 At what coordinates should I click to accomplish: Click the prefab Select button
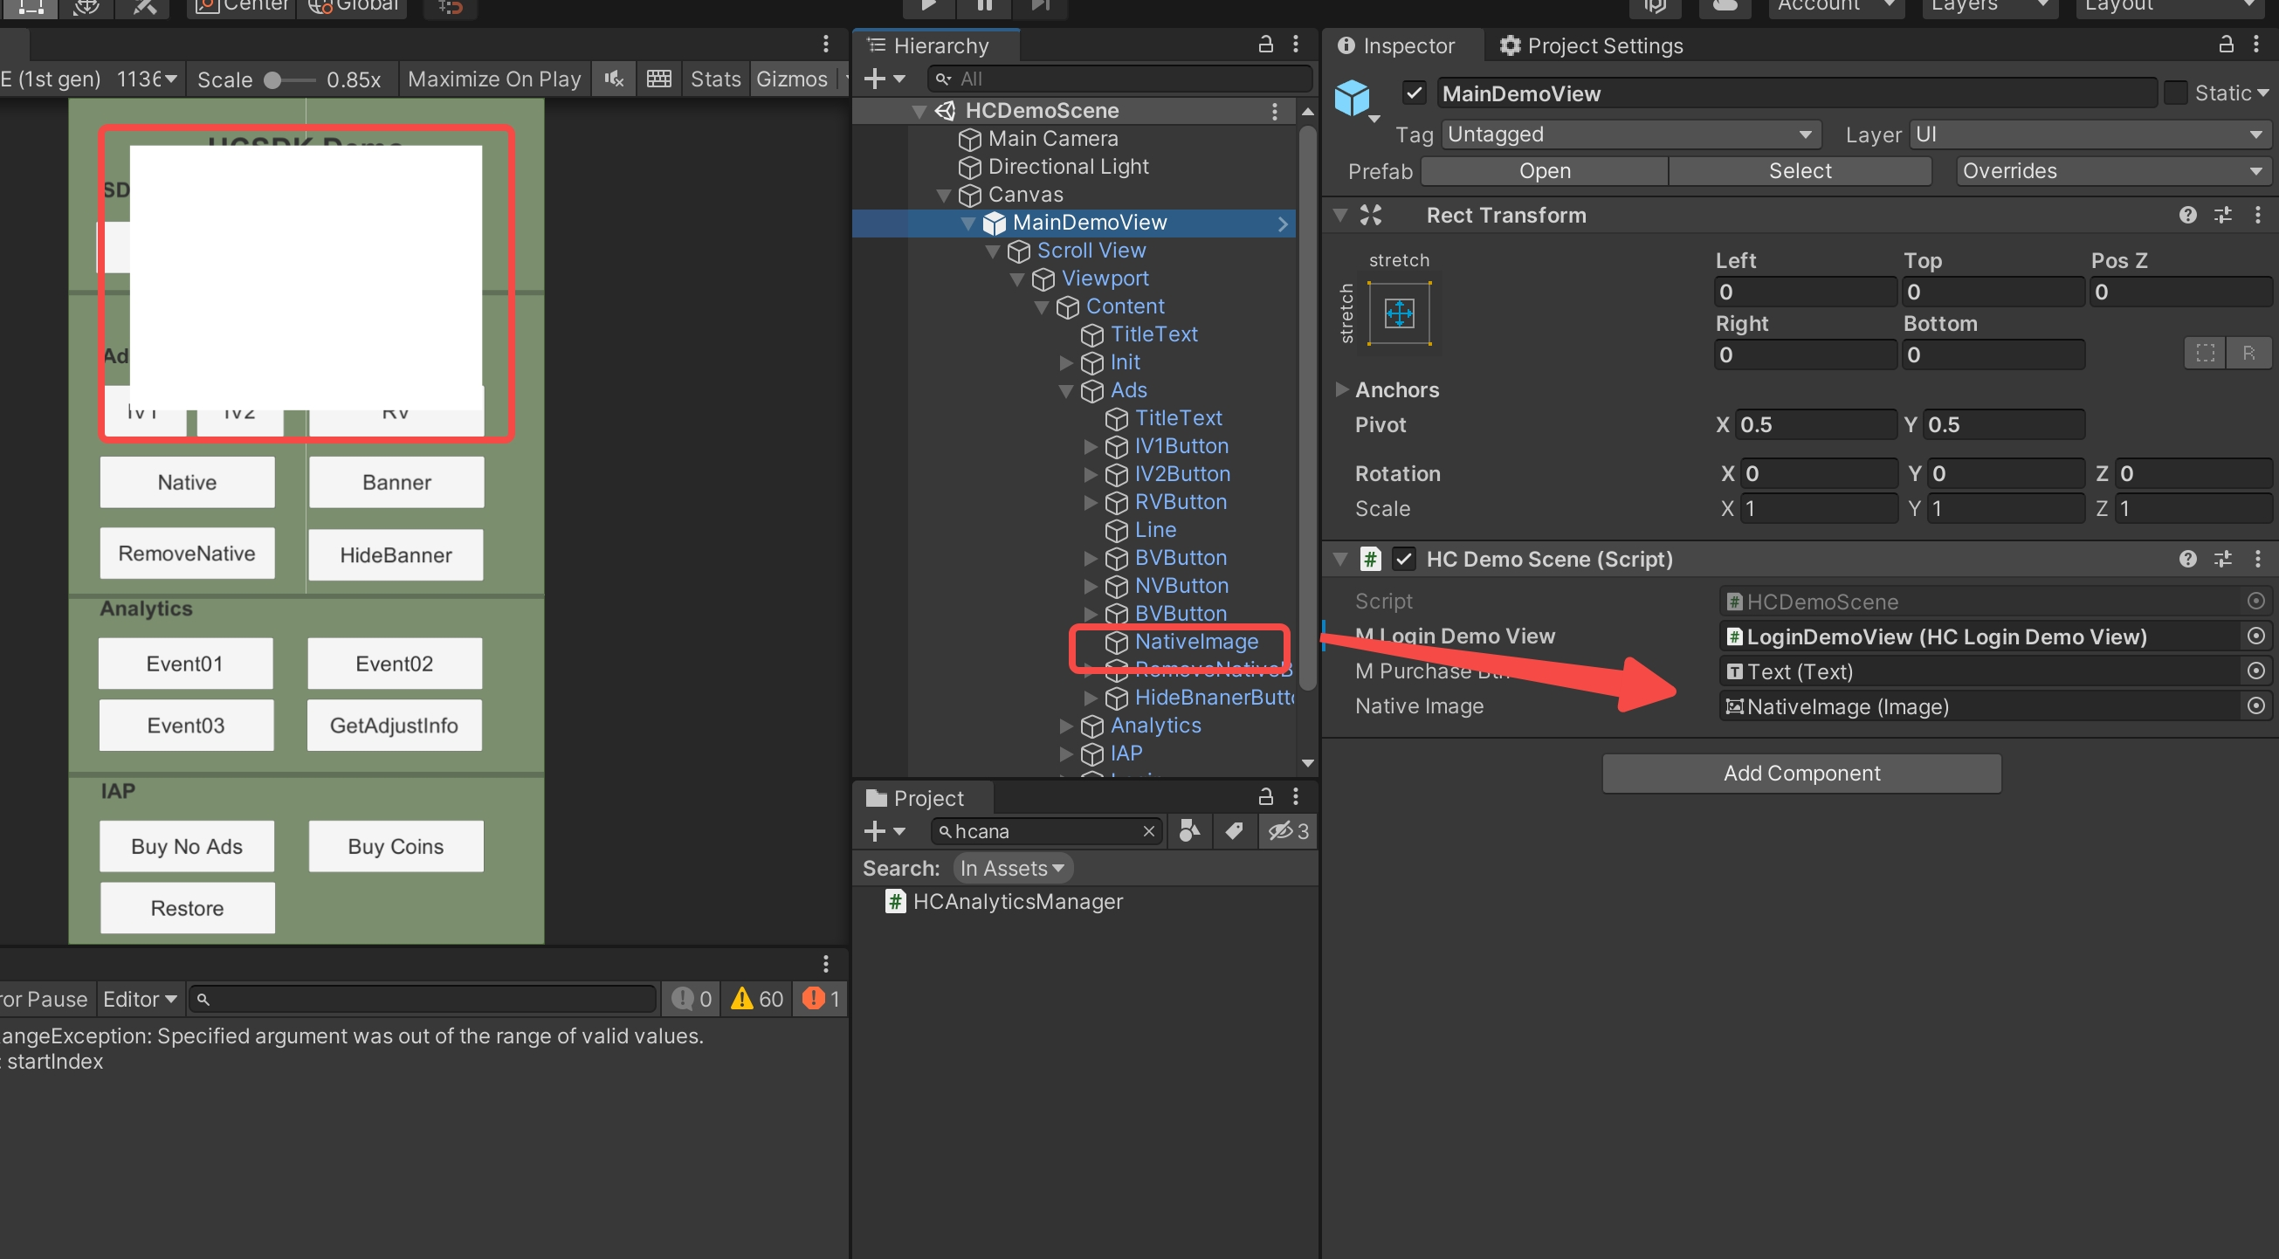pos(1800,171)
